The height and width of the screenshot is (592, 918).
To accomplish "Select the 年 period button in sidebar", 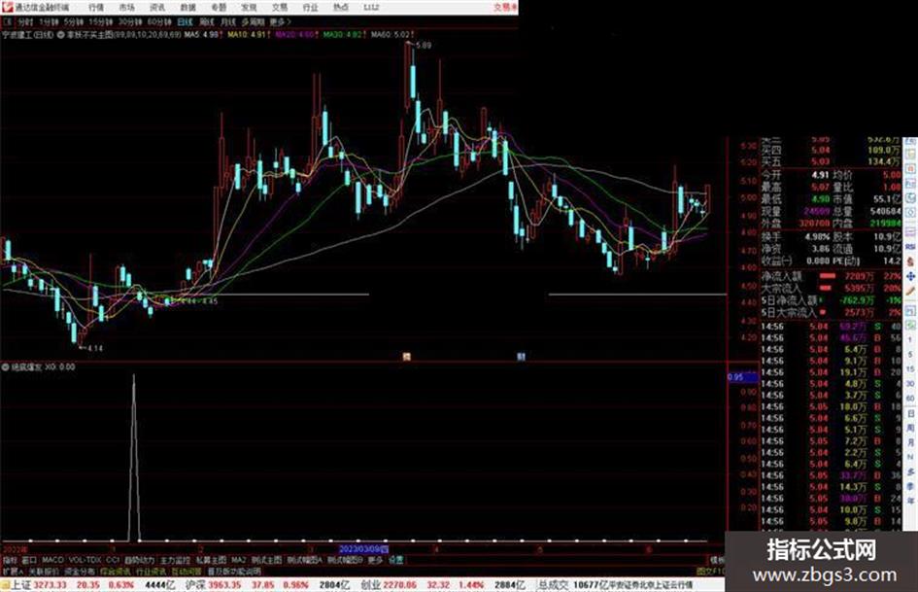I will tap(911, 502).
